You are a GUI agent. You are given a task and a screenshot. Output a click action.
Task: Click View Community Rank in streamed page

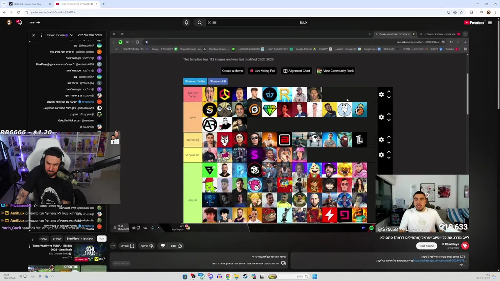pos(336,71)
